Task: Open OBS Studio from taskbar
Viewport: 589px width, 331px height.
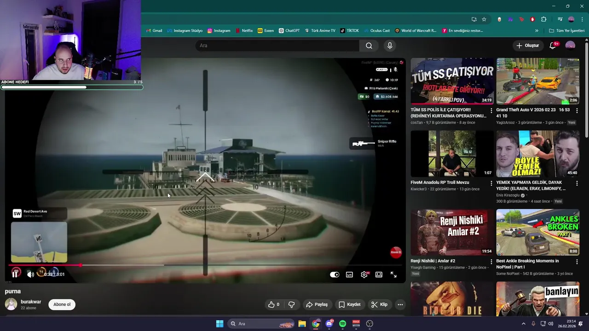Action: pyautogui.click(x=370, y=324)
